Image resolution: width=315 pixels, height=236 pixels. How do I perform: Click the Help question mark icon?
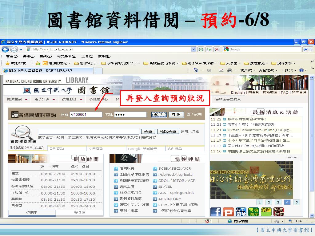point(301,70)
